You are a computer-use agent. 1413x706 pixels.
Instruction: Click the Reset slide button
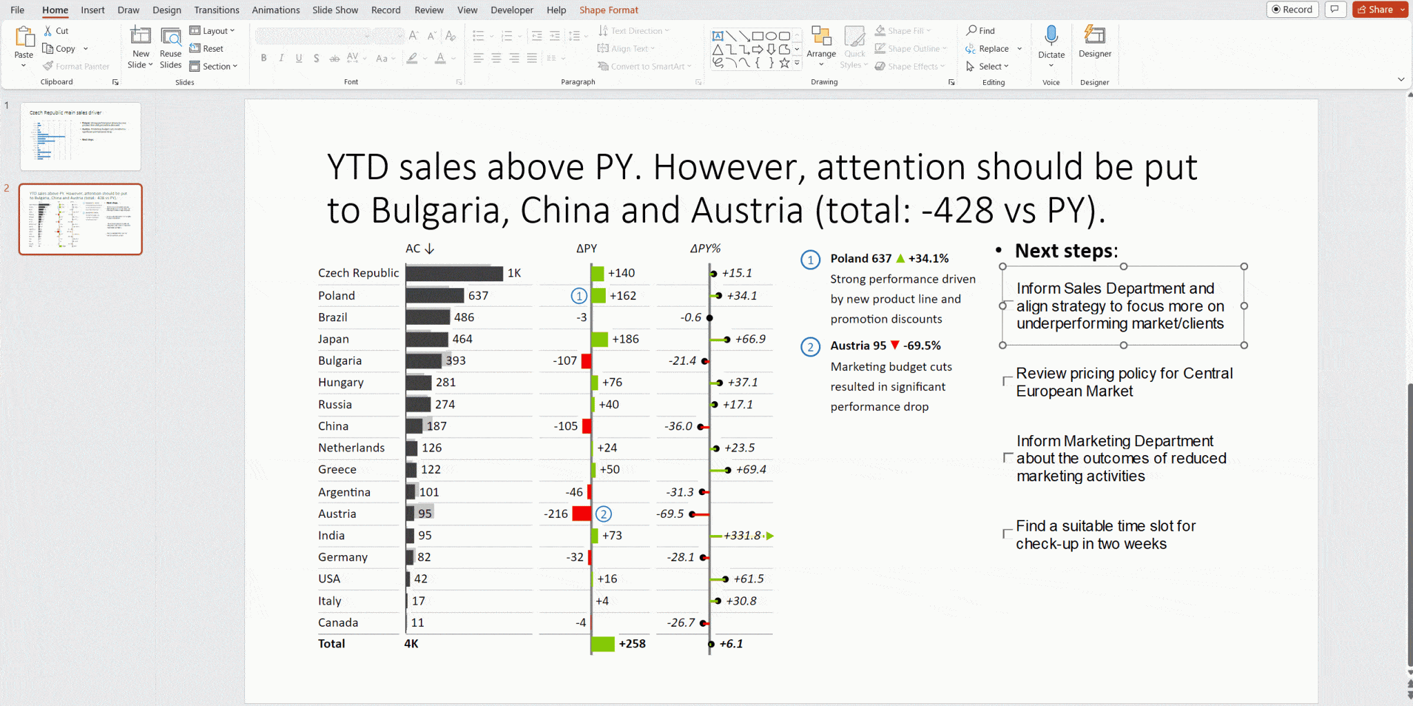click(x=208, y=48)
